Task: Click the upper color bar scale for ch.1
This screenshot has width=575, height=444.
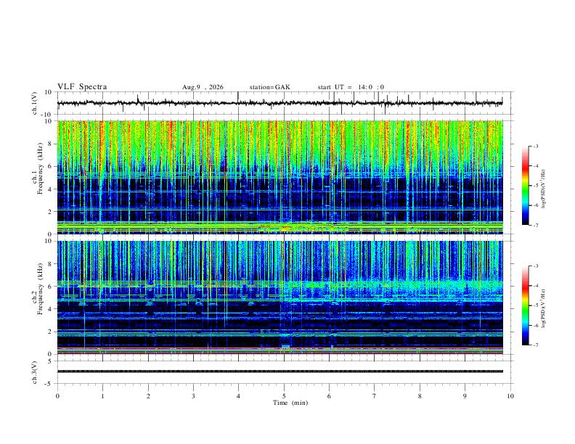Action: [x=525, y=186]
